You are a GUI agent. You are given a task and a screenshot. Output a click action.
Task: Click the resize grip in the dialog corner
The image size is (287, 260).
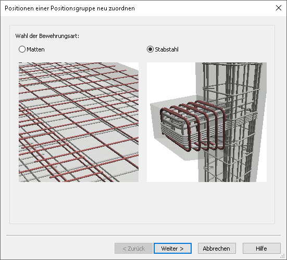point(283,256)
